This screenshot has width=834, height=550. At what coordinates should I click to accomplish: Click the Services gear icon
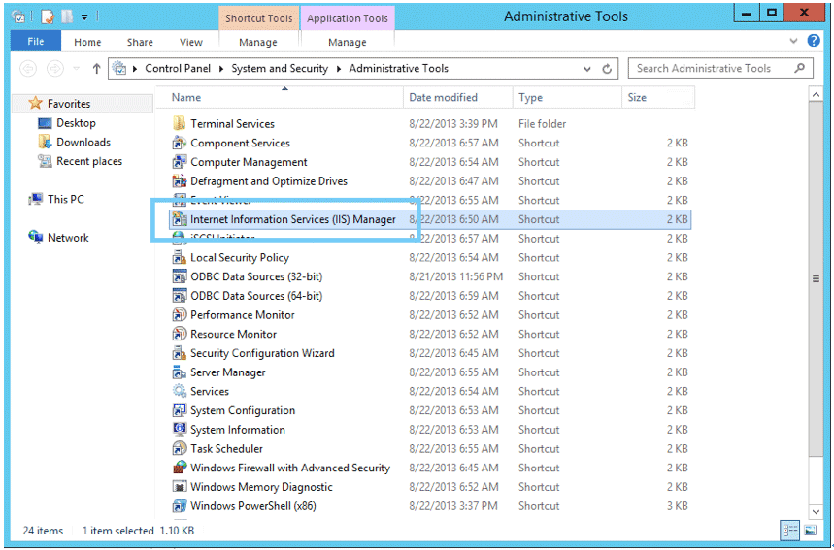[180, 391]
